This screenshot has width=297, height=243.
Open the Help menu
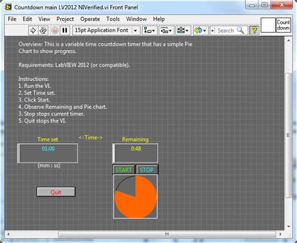[x=159, y=19]
